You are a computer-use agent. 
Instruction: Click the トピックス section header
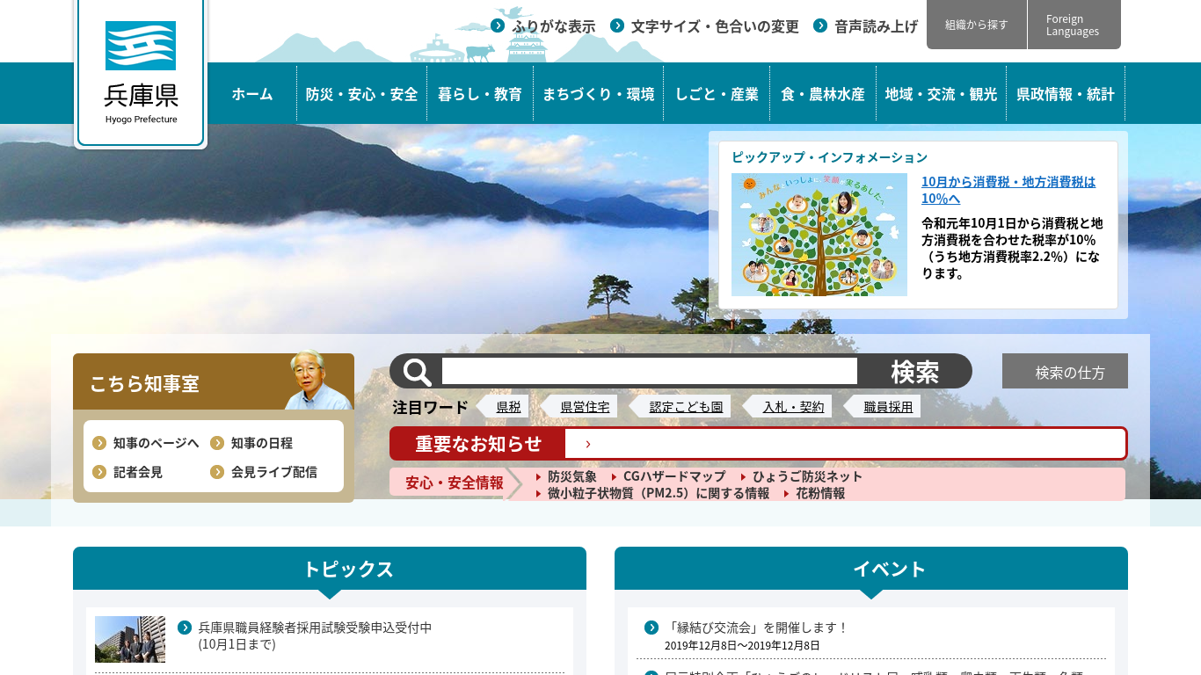[330, 569]
